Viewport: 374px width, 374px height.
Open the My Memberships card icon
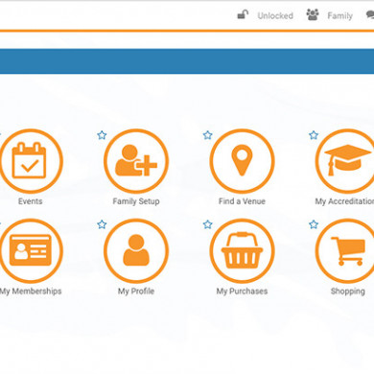tap(31, 250)
